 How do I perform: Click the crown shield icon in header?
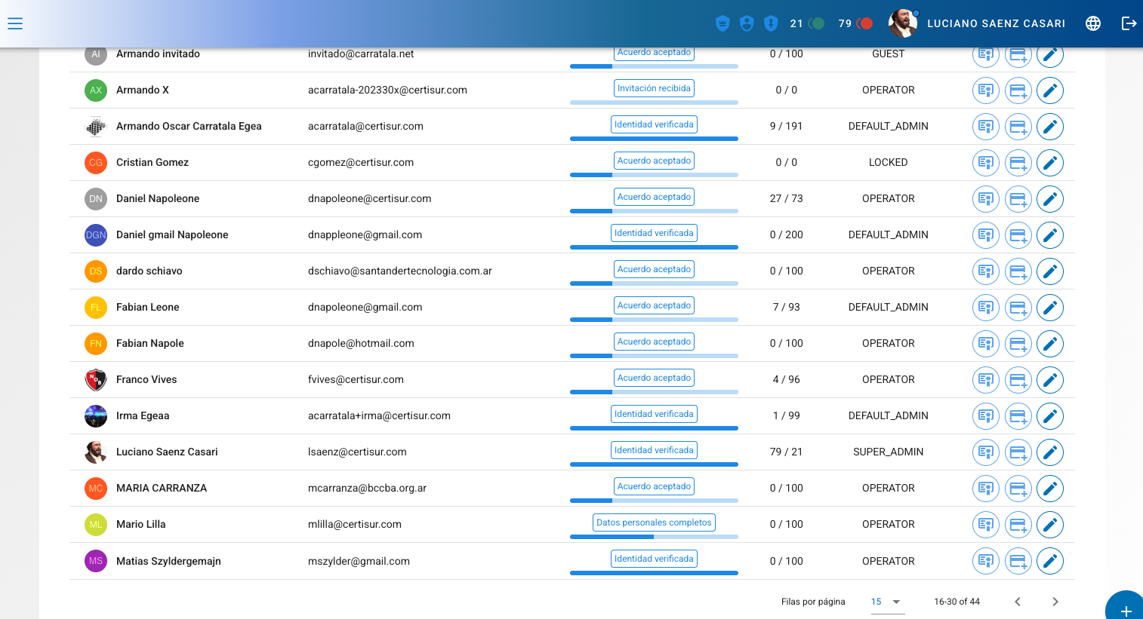pos(722,23)
